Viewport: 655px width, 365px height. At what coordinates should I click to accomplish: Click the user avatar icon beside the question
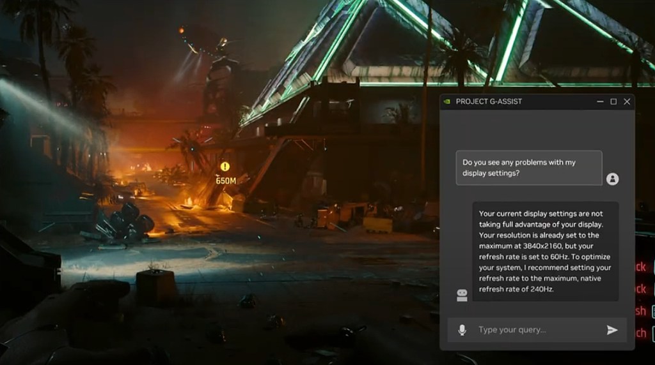[612, 179]
